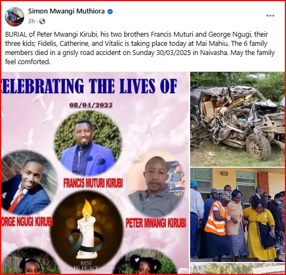This screenshot has width=286, height=275.
Task: Open the Celebrating The Lives Of poster
Action: (95, 173)
